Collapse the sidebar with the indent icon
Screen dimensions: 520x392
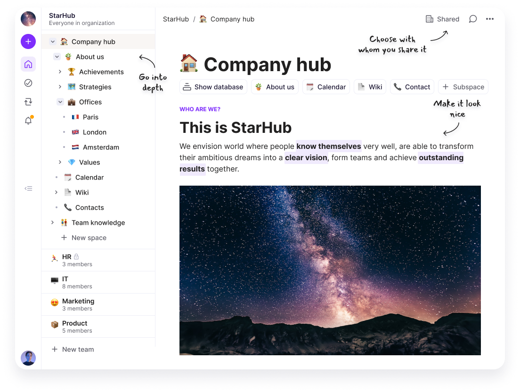click(28, 188)
